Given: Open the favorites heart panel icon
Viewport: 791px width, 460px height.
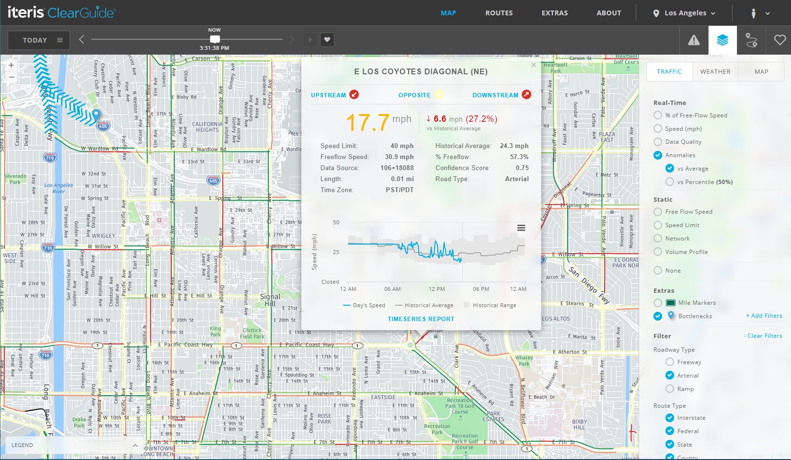Looking at the screenshot, I should 780,40.
